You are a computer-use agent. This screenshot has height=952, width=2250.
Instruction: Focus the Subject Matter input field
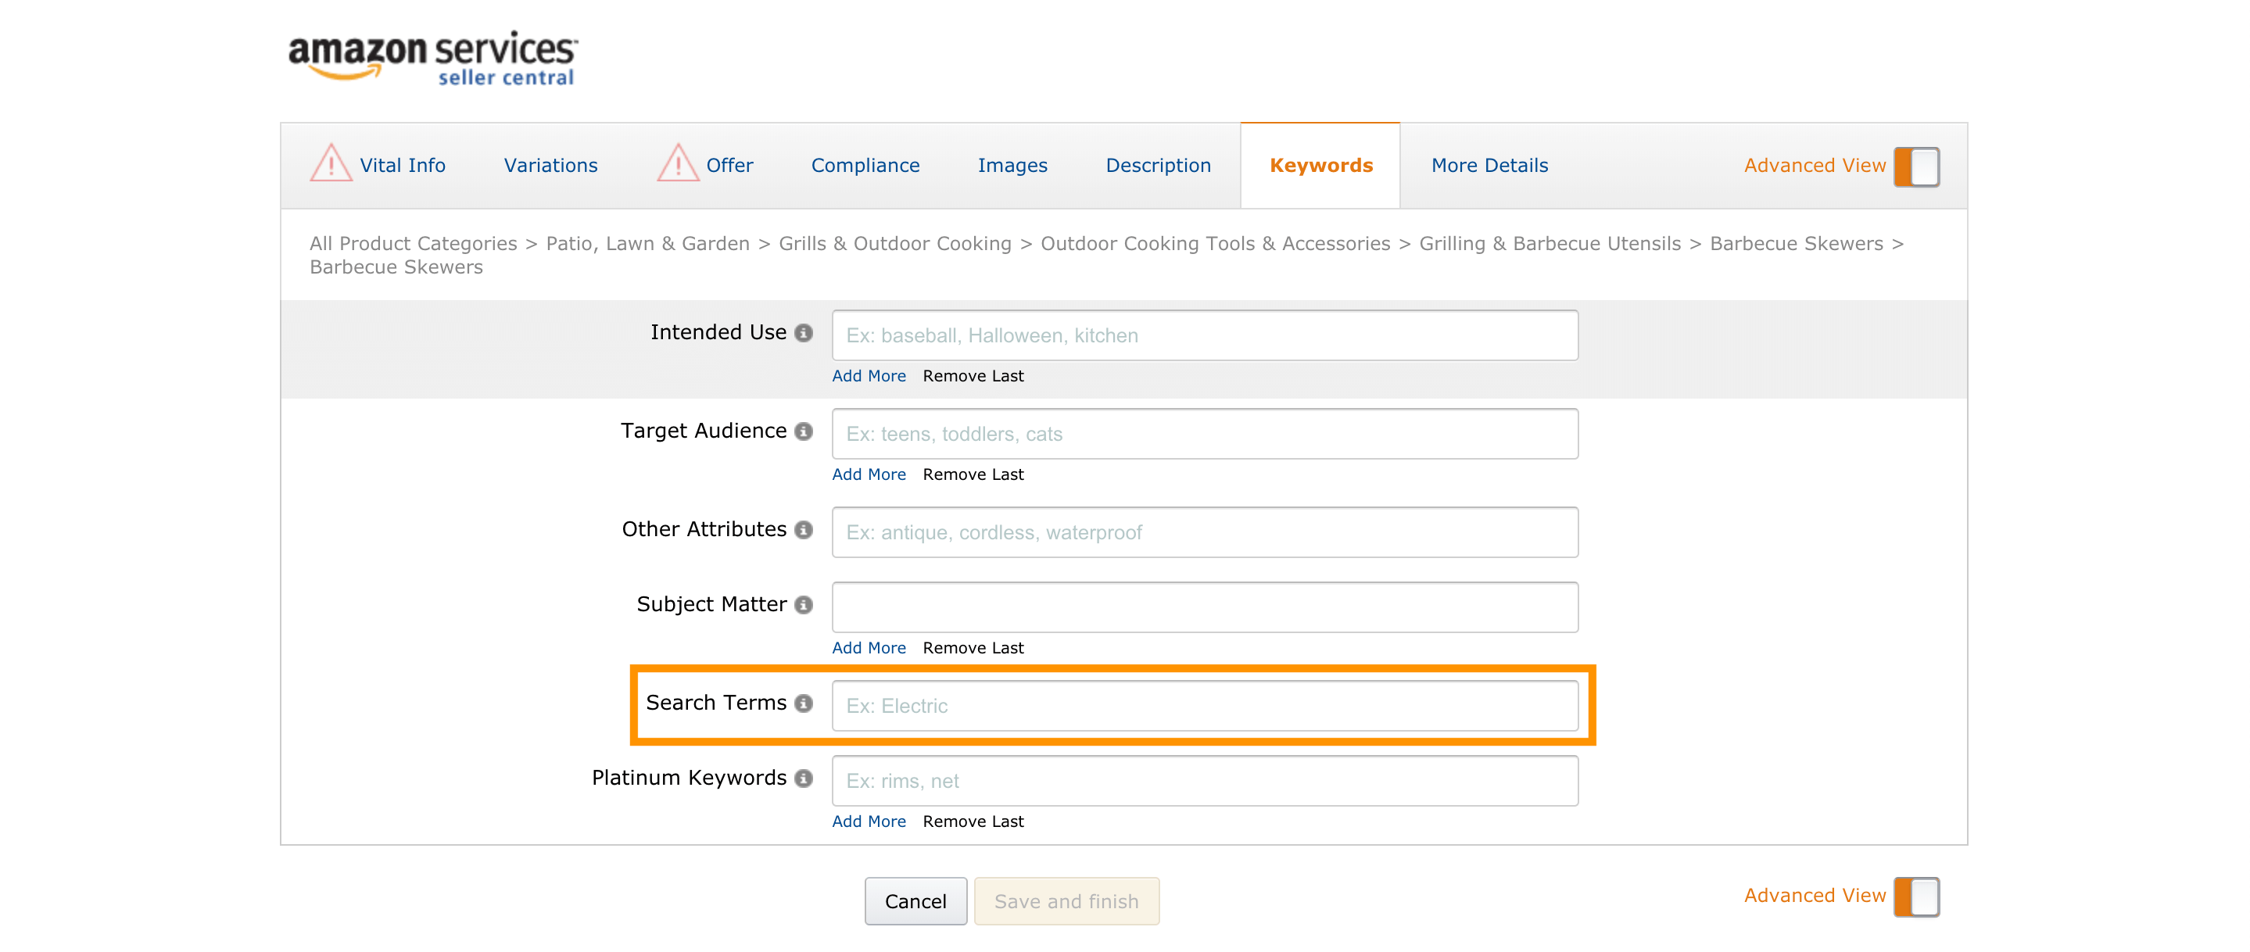1205,608
